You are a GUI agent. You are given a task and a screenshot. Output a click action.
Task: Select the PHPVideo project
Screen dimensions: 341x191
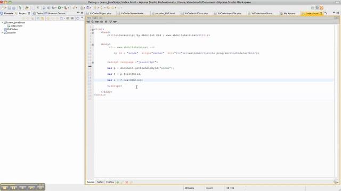(x=11, y=29)
